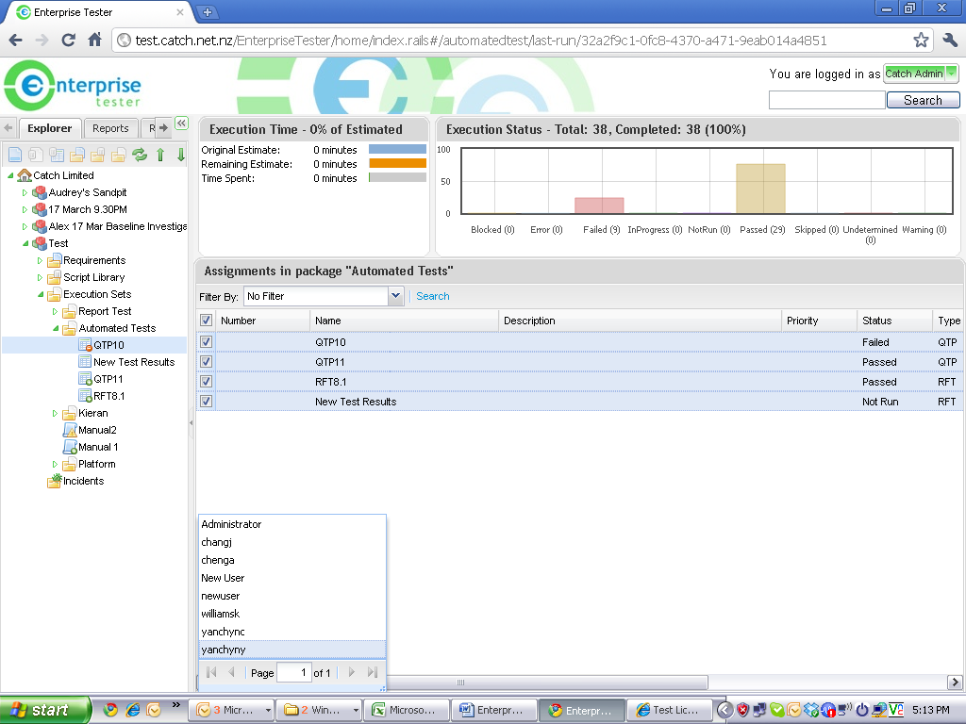966x724 pixels.
Task: Click the Search button at top right
Action: (x=923, y=100)
